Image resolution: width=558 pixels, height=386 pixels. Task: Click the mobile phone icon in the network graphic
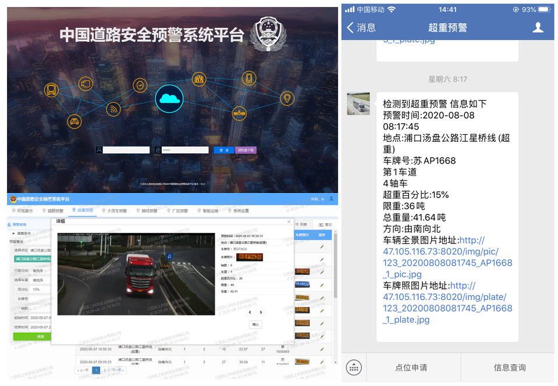coord(249,78)
